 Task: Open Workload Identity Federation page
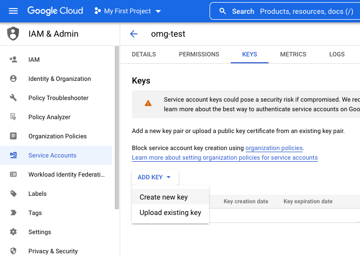[x=56, y=175]
